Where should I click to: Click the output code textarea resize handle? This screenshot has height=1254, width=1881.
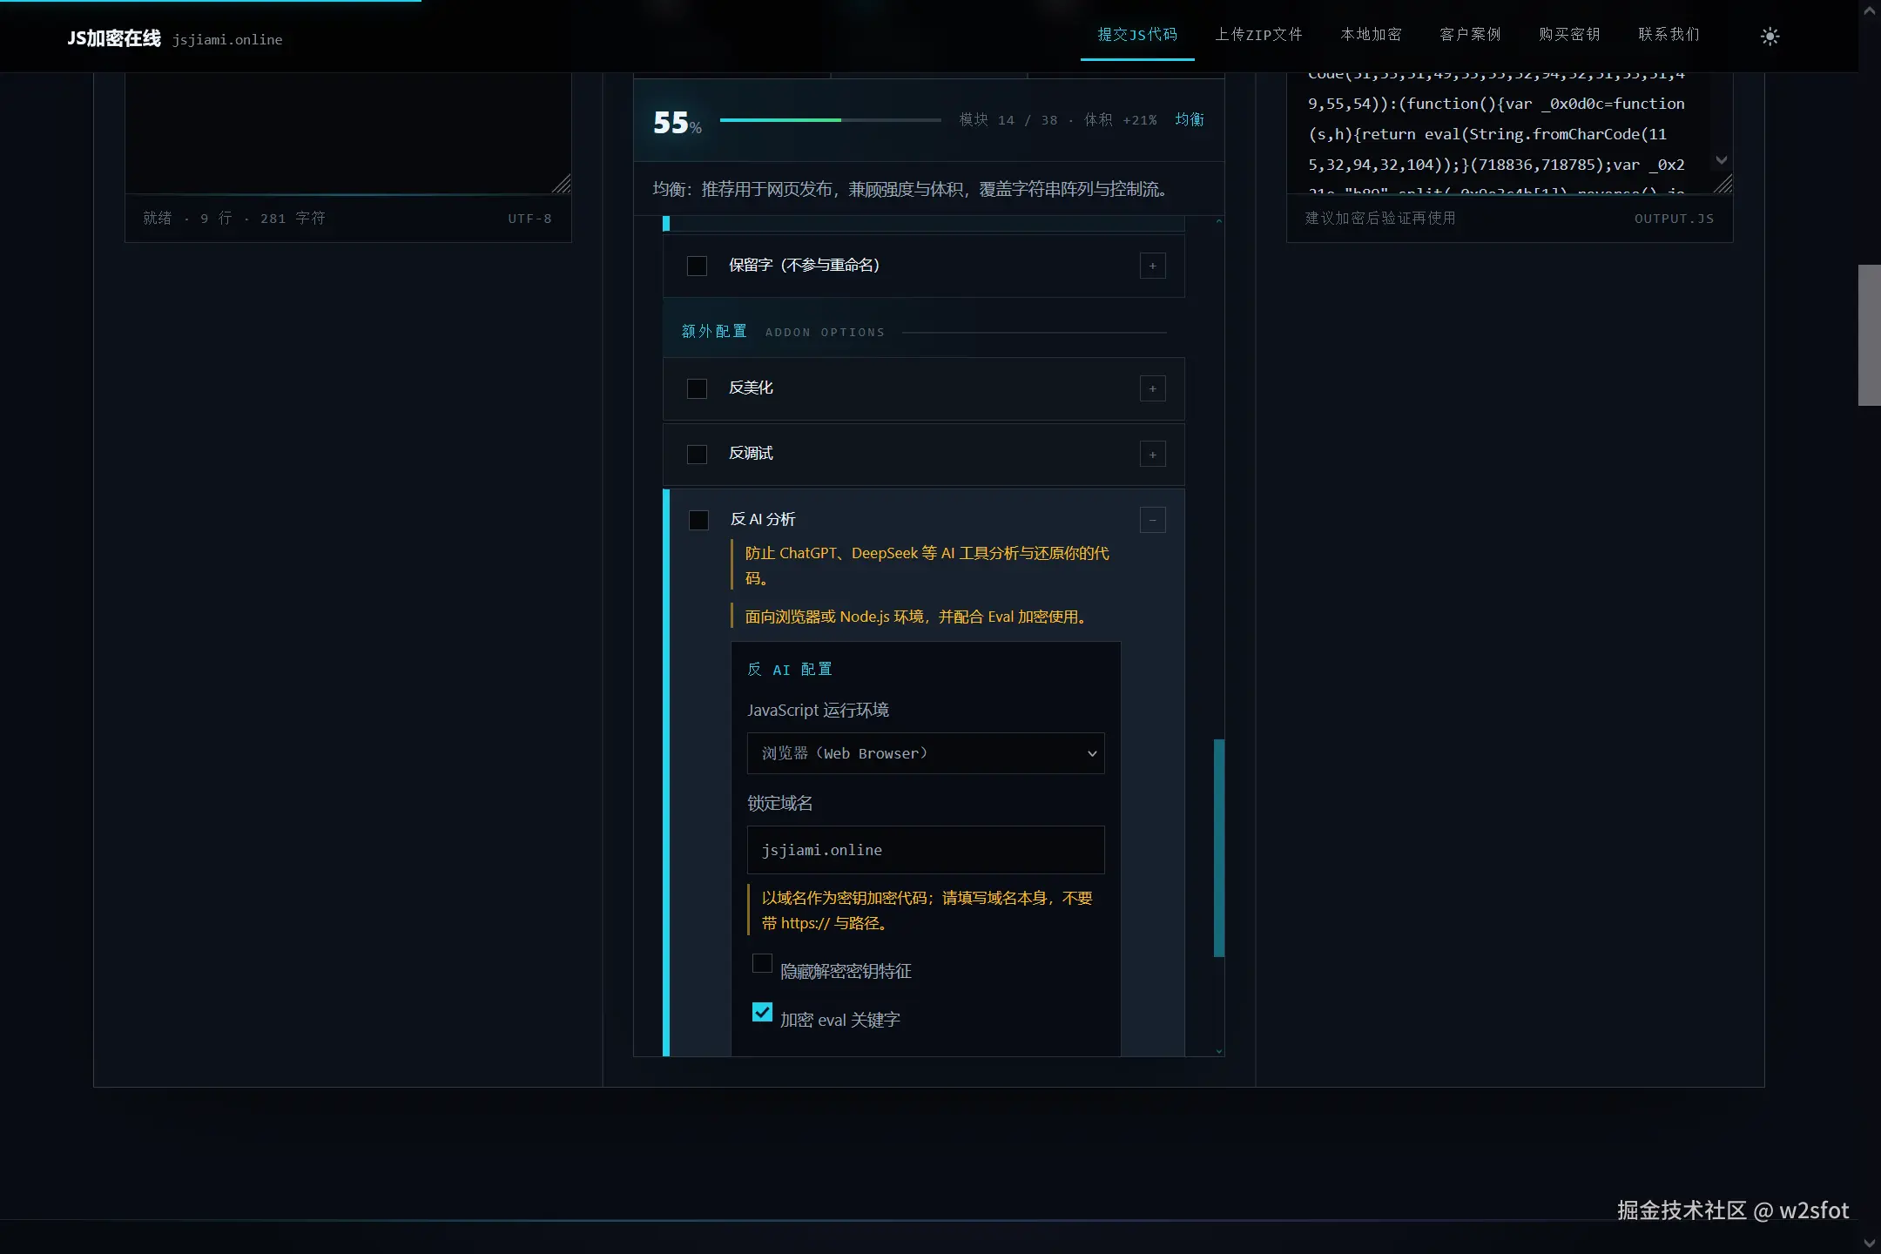coord(1723,184)
